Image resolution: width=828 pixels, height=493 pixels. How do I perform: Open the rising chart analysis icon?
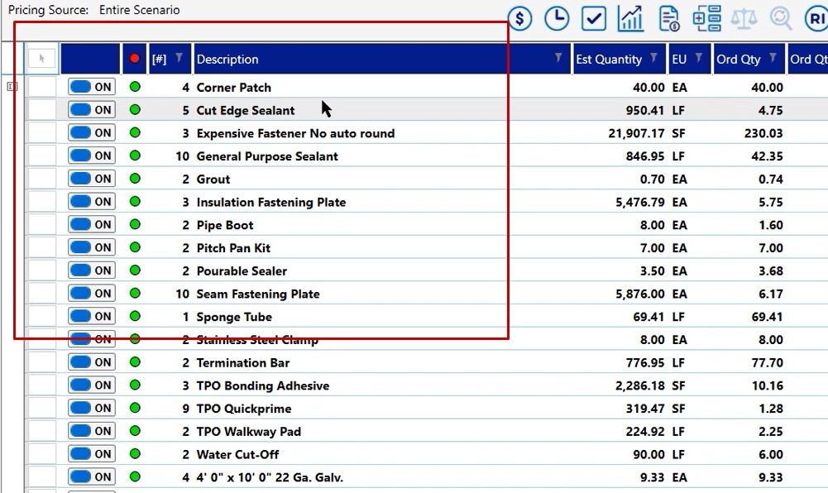tap(631, 18)
